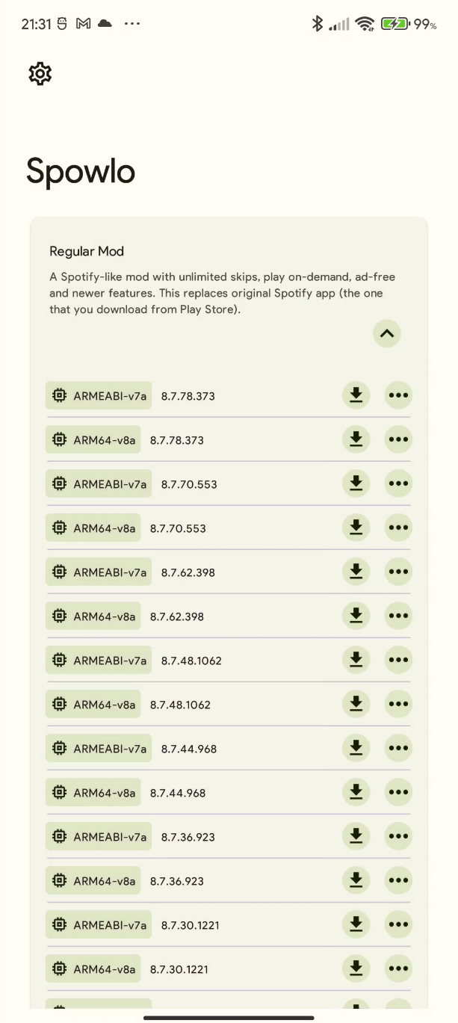
Task: Collapse the Regular Mod section
Action: click(x=386, y=333)
